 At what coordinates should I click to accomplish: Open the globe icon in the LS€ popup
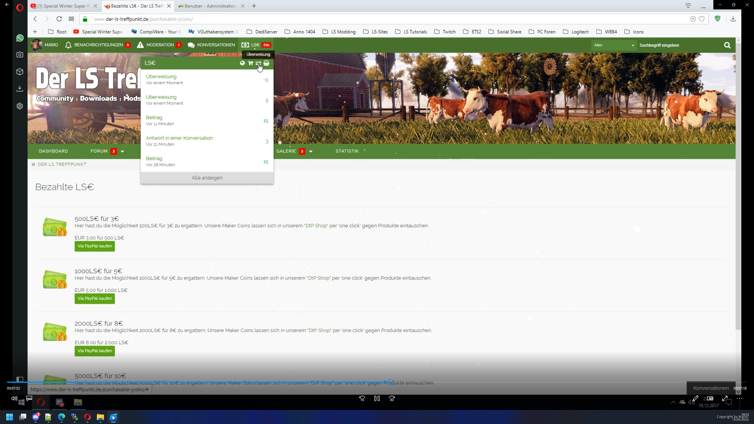click(x=242, y=63)
